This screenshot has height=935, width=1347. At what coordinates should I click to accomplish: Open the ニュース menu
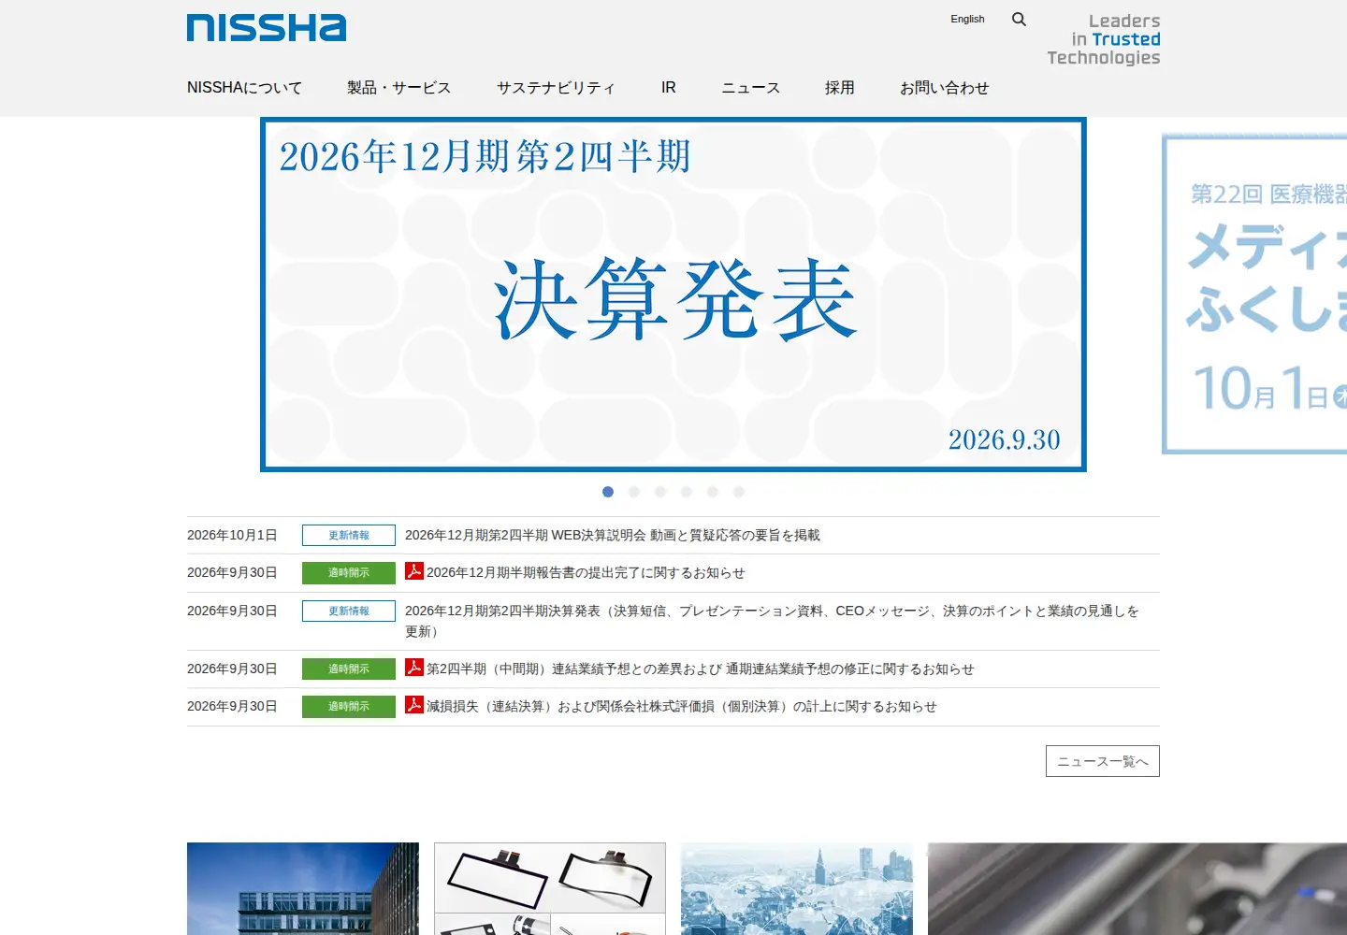750,88
